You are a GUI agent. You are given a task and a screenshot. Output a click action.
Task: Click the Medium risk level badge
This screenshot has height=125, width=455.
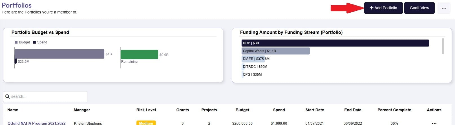tap(146, 123)
